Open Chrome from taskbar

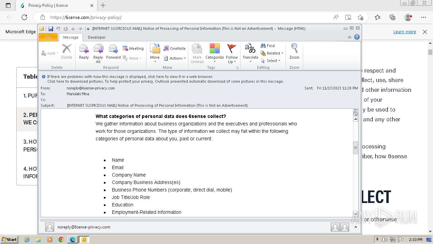[61, 240]
